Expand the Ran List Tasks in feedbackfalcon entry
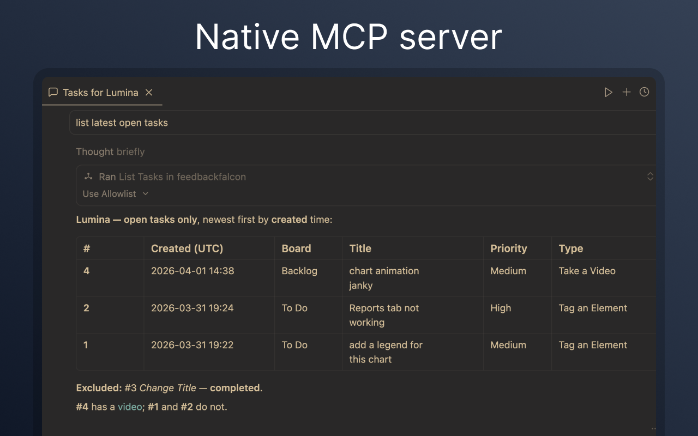The width and height of the screenshot is (698, 436). pyautogui.click(x=650, y=177)
